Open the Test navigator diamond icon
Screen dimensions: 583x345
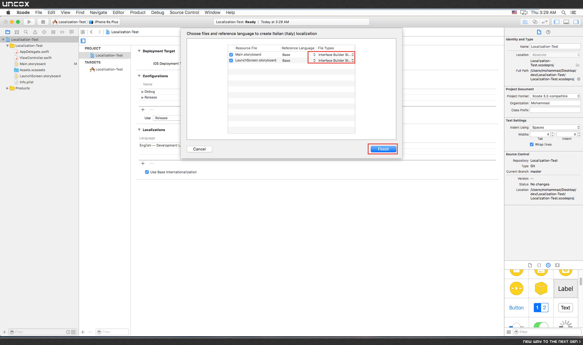pyautogui.click(x=44, y=32)
